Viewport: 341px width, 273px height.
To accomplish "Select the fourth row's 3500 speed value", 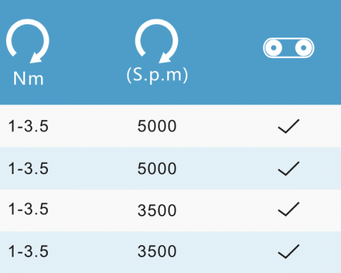I will click(157, 251).
